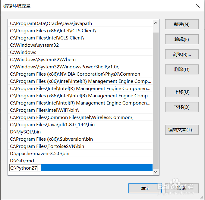Screen dimensions: 205x200
Task: Select the plain C:\Windows entry
Action: click(x=80, y=52)
